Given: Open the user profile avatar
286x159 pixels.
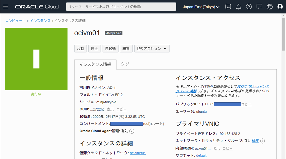Looking at the screenshot, I should 280,7.
